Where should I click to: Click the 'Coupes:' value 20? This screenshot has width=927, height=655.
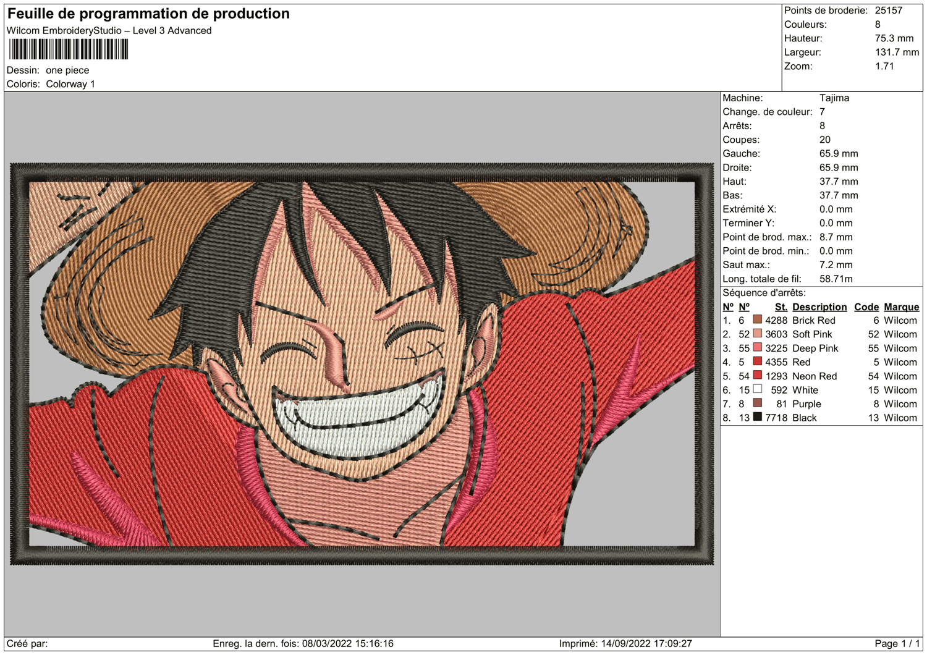(x=825, y=140)
